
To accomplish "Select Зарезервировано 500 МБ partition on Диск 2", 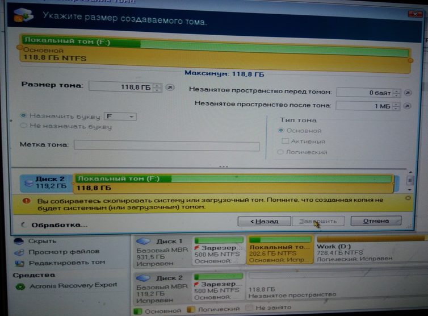I will click(218, 287).
